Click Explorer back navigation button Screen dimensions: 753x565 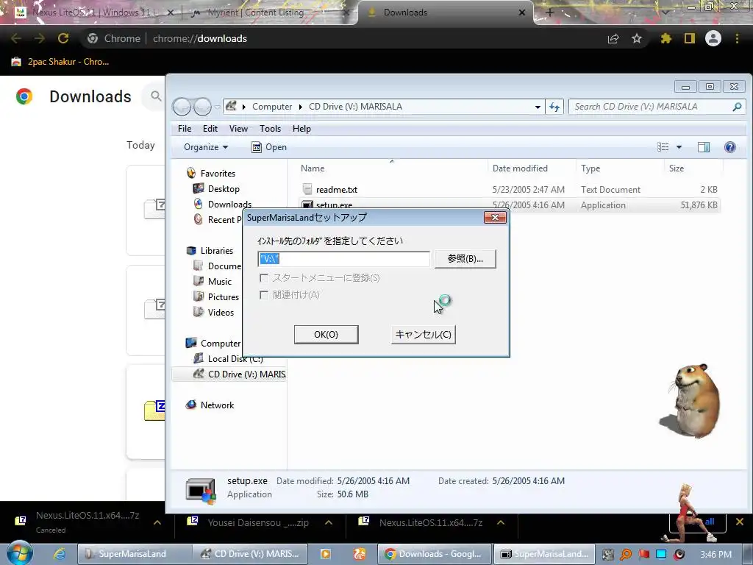pos(182,107)
